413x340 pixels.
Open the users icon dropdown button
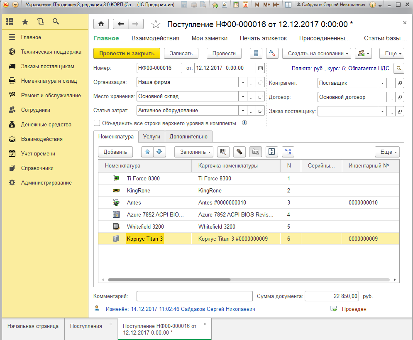coord(363,53)
